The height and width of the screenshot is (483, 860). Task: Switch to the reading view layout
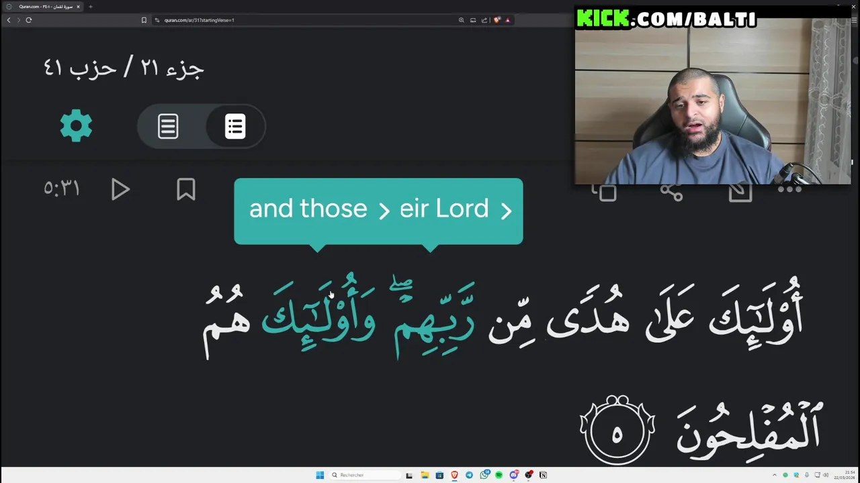coord(168,126)
